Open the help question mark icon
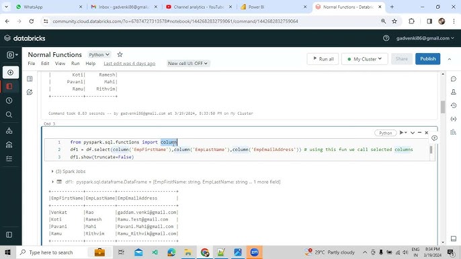This screenshot has width=461, height=259. 386,38
